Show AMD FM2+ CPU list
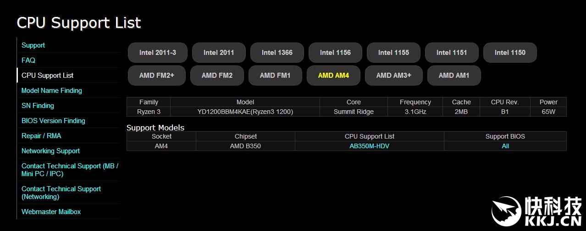Image resolution: width=586 pixels, height=231 pixels. click(x=156, y=75)
